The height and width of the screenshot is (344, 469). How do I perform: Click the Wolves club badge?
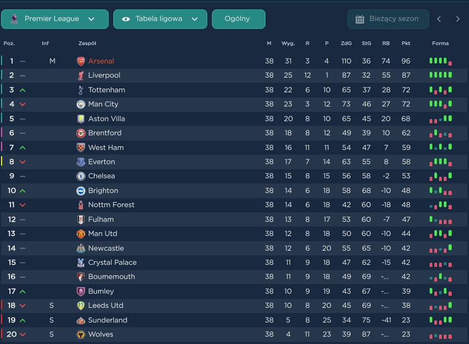point(81,335)
